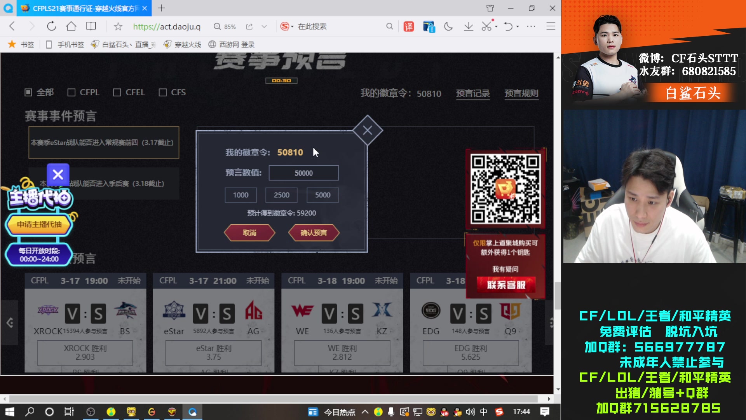746x420 pixels.
Task: Choose the 1000 preset amount
Action: coord(241,195)
